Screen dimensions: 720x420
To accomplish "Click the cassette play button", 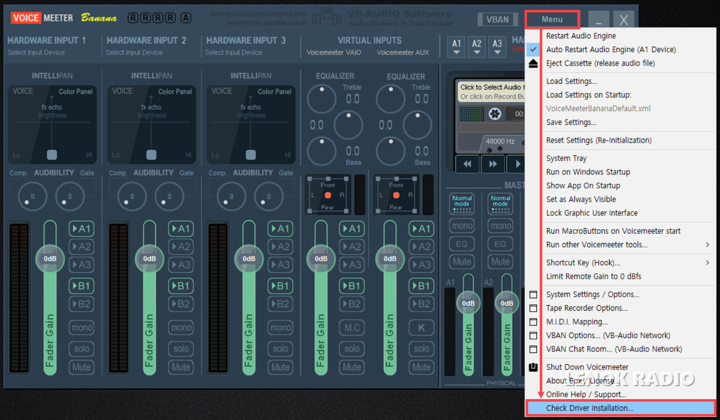I will pos(517,164).
